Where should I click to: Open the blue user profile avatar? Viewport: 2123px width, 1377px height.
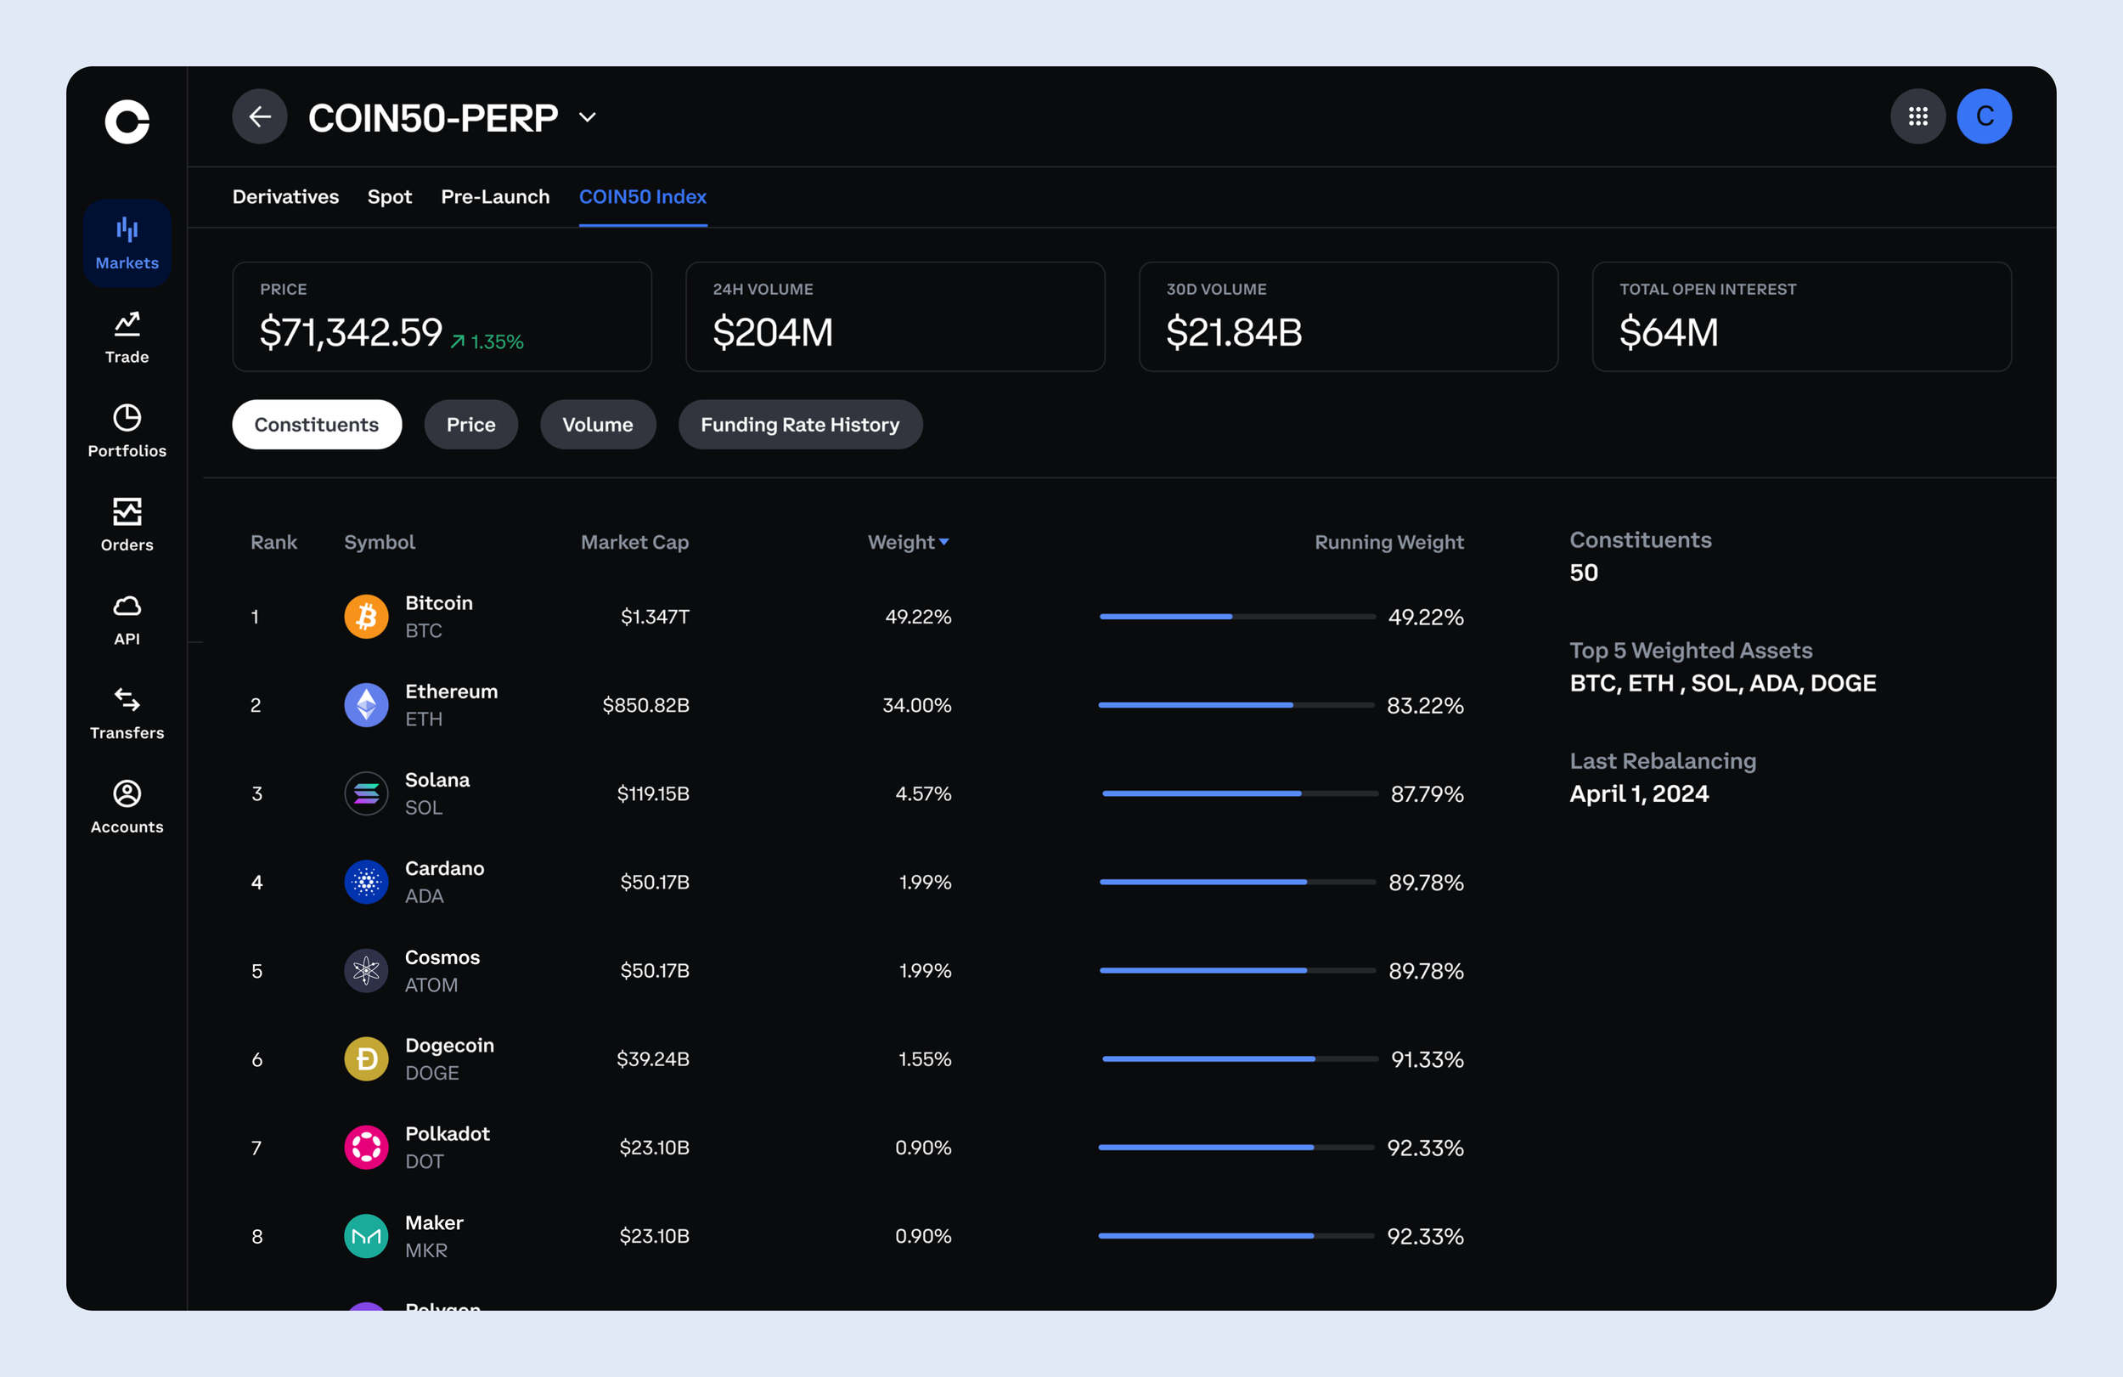tap(1984, 117)
